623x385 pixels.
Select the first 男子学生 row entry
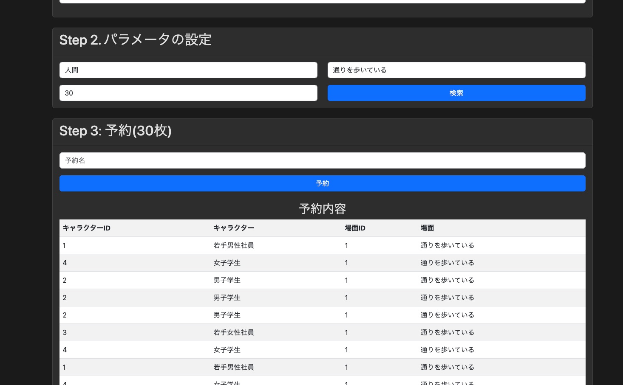click(x=227, y=280)
